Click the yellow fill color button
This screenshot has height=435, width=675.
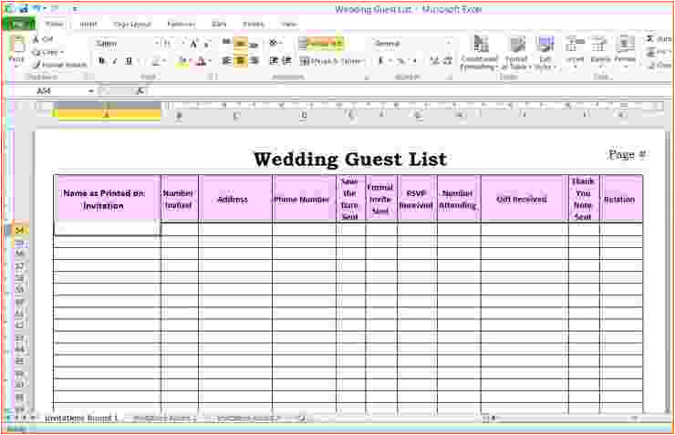(182, 61)
